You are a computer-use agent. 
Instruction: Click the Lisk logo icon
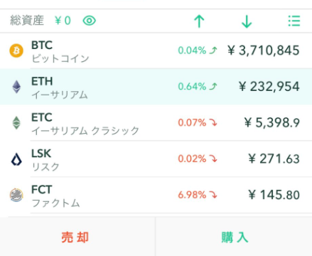(x=16, y=159)
